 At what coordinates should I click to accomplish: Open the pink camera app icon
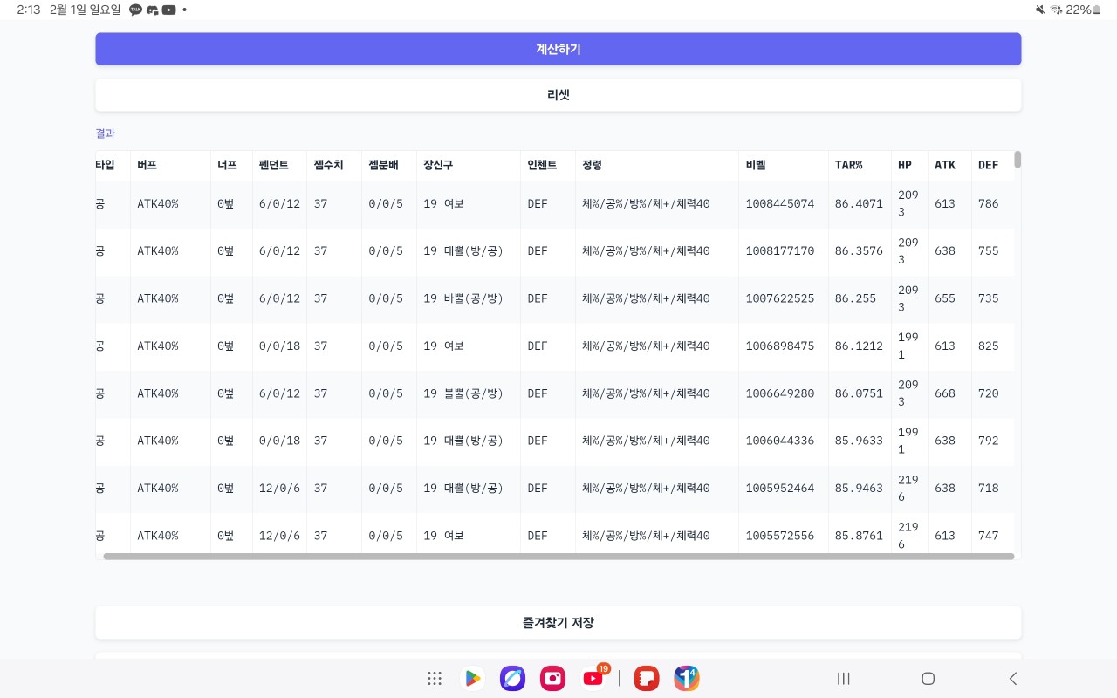tap(552, 678)
